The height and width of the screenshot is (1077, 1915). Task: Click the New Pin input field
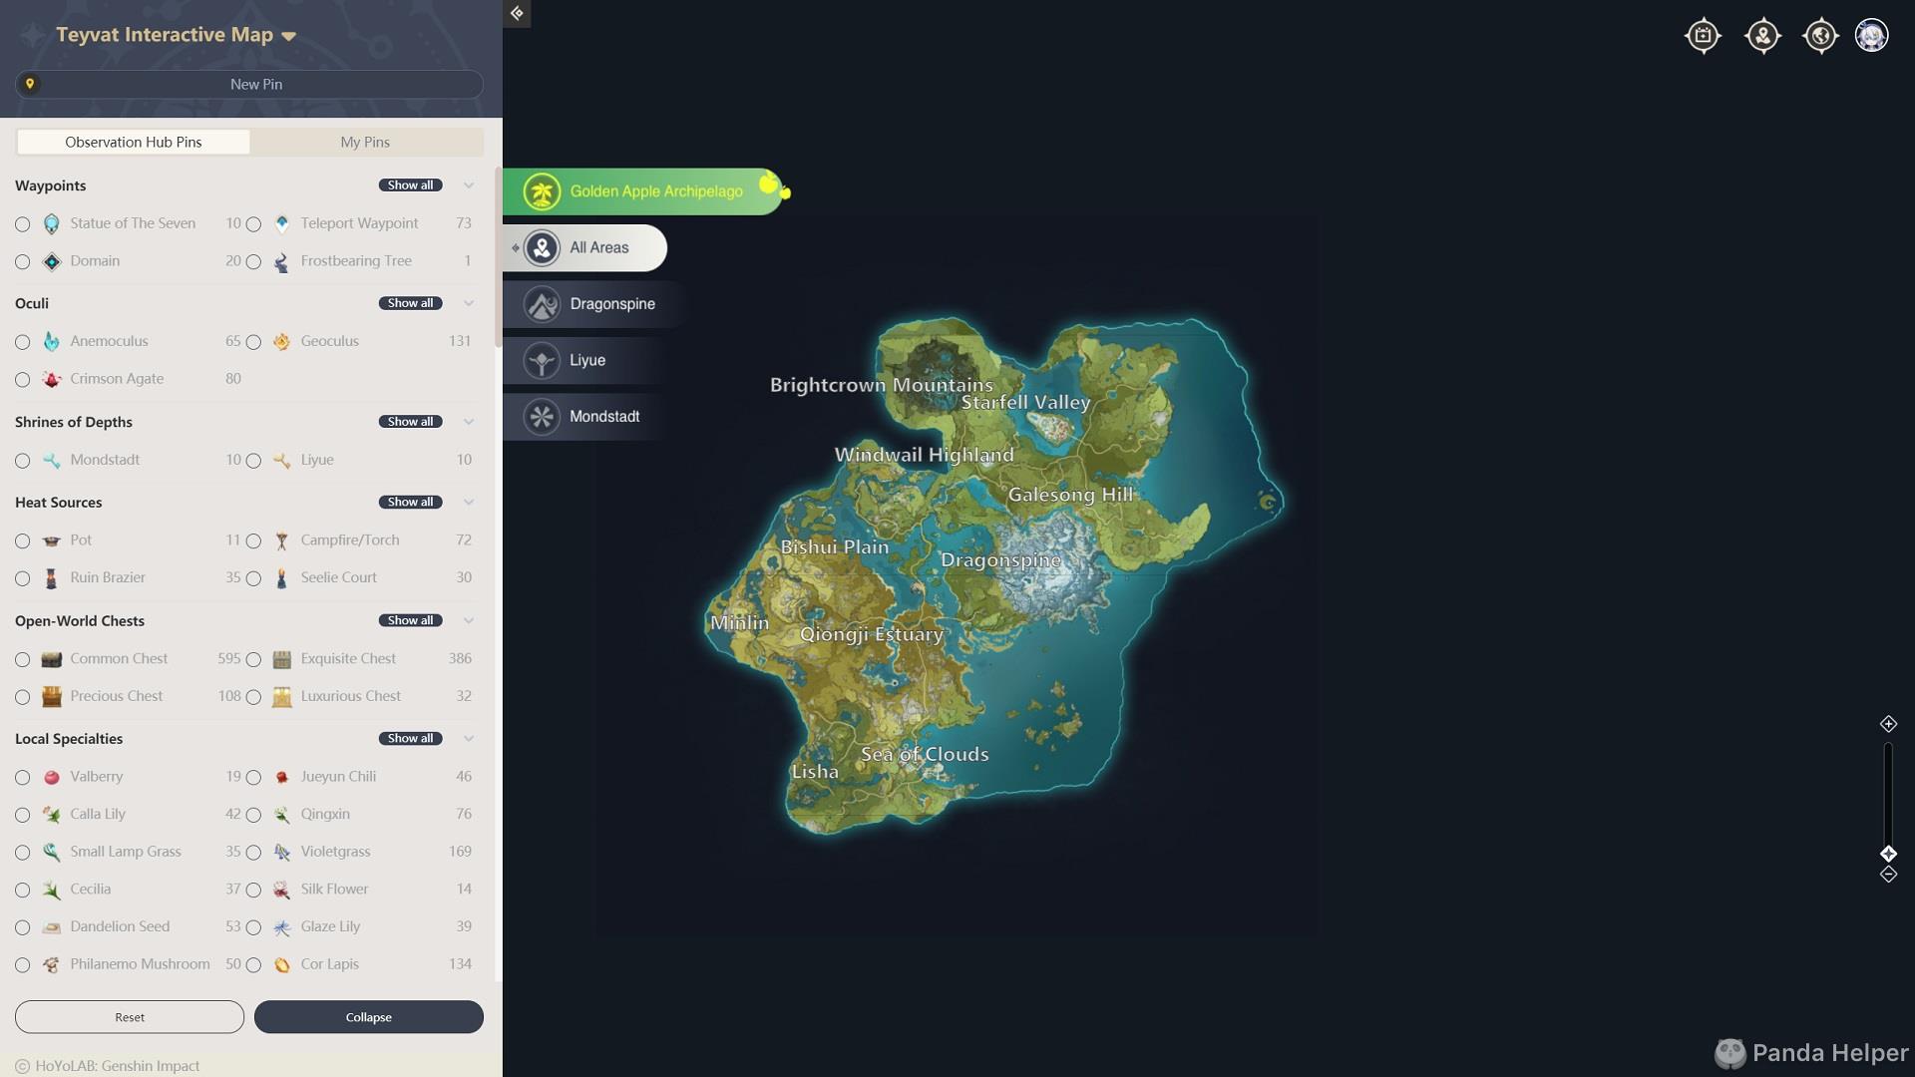(249, 84)
